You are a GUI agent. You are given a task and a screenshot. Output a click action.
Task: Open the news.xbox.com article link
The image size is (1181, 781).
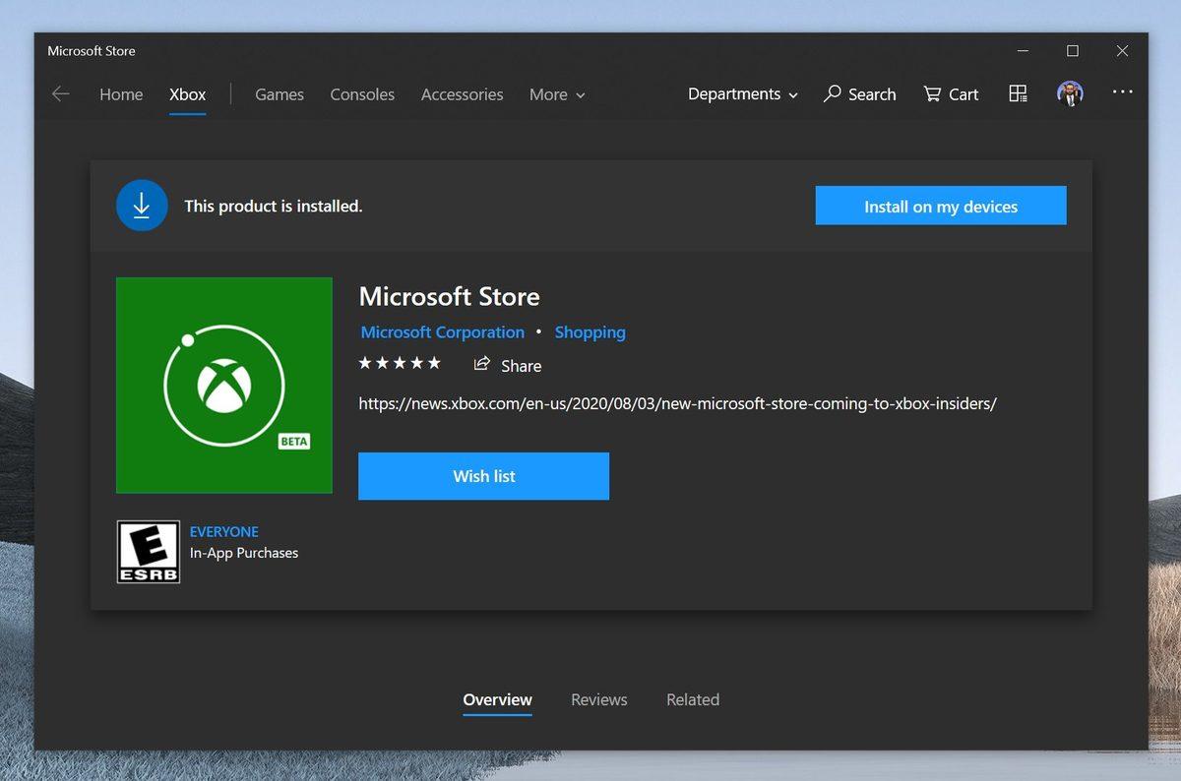[677, 403]
